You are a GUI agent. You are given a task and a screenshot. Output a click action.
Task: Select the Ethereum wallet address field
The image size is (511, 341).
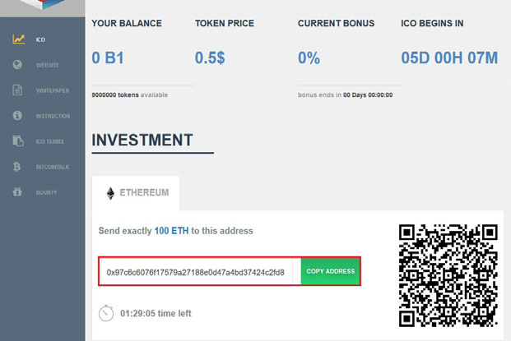click(x=195, y=272)
